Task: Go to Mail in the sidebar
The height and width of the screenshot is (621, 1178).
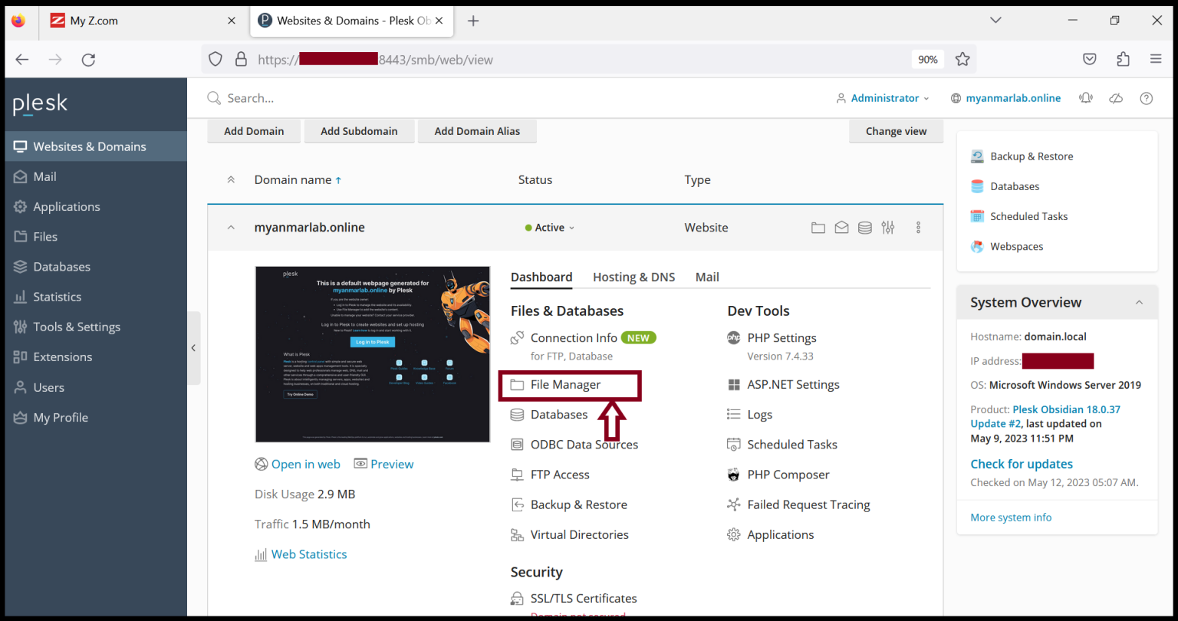Action: 95,176
